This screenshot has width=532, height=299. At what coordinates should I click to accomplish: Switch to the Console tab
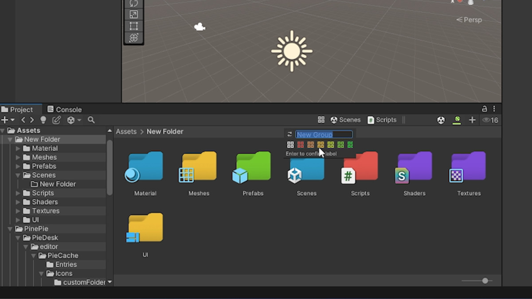tap(64, 109)
